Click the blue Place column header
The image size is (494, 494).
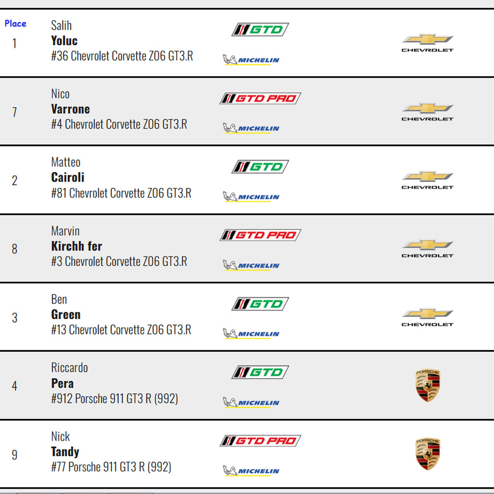click(15, 24)
